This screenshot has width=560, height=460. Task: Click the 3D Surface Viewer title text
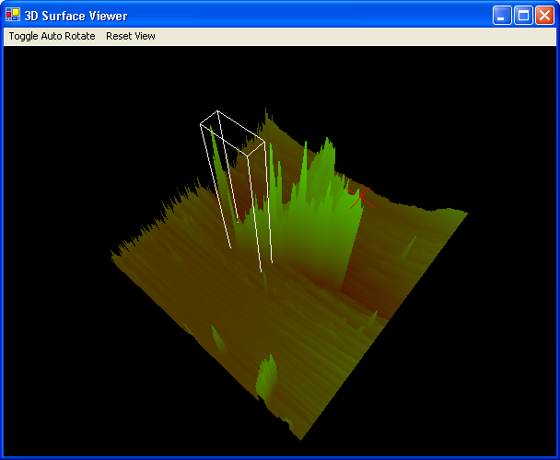point(76,16)
